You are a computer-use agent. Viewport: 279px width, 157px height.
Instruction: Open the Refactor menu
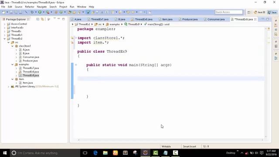point(30,7)
